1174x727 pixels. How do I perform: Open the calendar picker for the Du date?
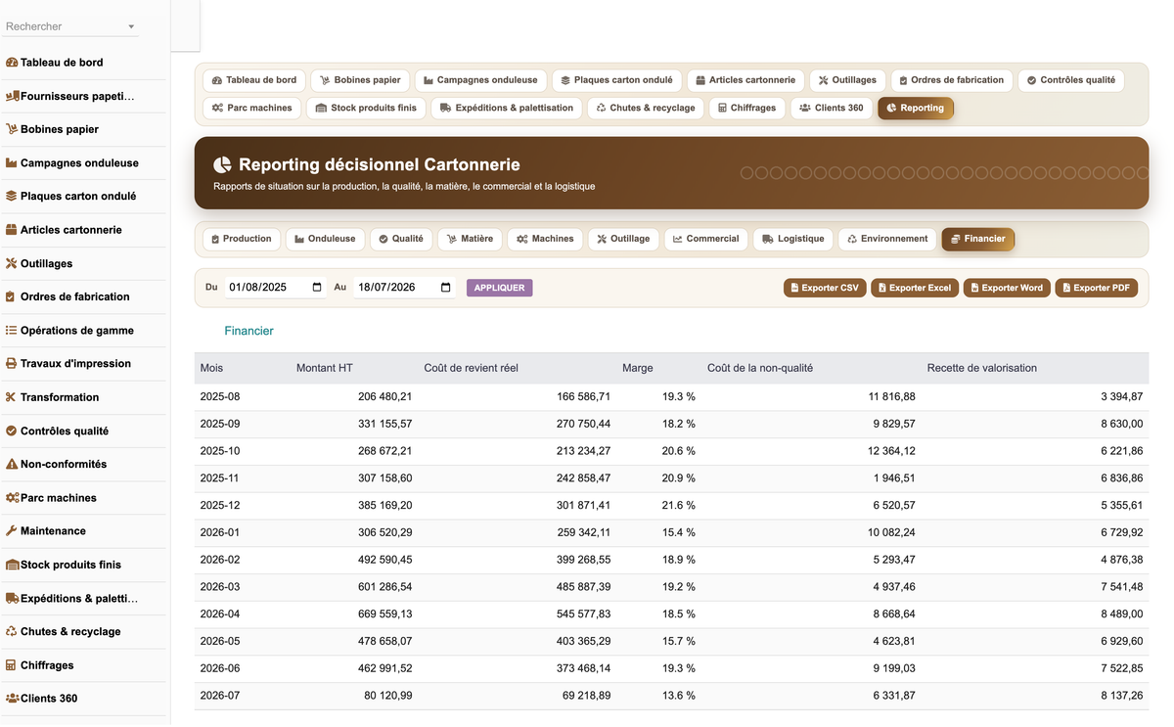[317, 288]
